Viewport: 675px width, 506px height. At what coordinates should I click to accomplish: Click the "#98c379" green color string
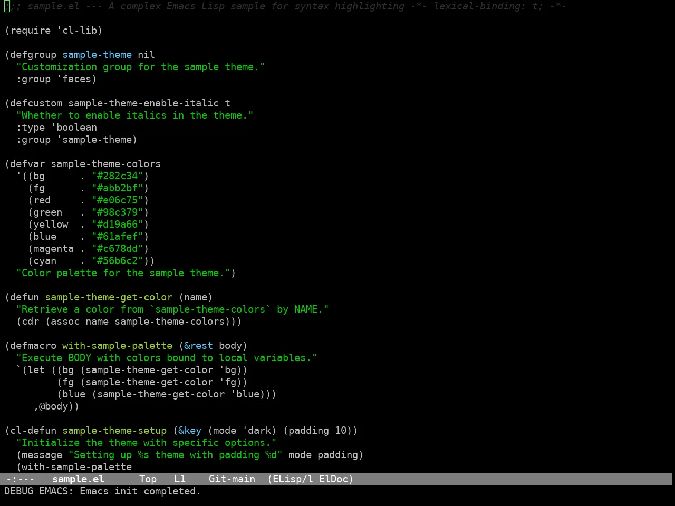coord(117,212)
